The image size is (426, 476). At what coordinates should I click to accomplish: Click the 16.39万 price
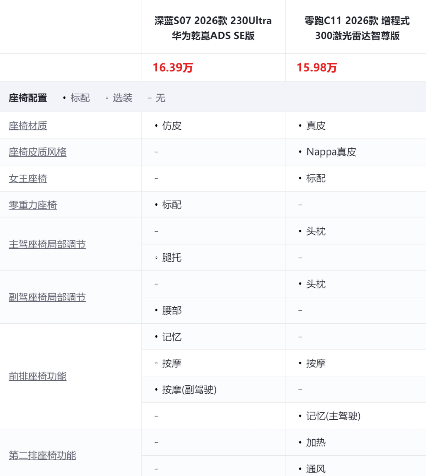coord(173,68)
